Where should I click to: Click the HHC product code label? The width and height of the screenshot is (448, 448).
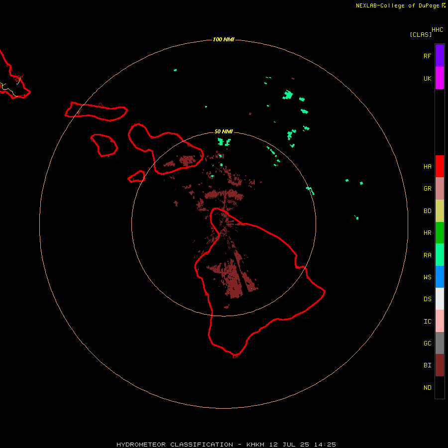(437, 30)
